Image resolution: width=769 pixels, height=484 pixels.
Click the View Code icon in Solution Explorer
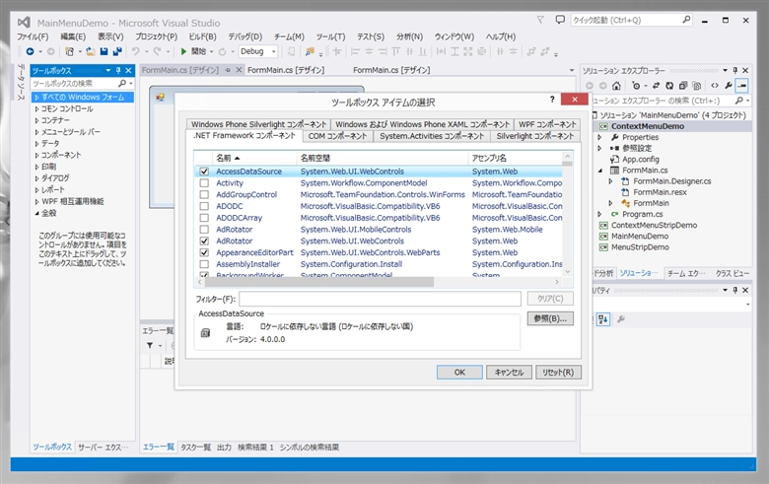[715, 86]
